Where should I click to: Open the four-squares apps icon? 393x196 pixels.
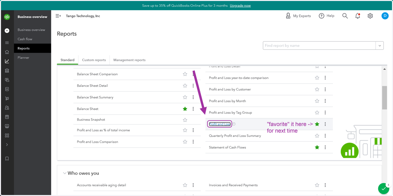[x=7, y=135]
